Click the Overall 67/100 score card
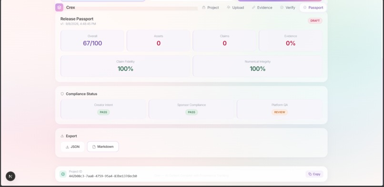Viewport: 384px width, 187px height. (92, 41)
